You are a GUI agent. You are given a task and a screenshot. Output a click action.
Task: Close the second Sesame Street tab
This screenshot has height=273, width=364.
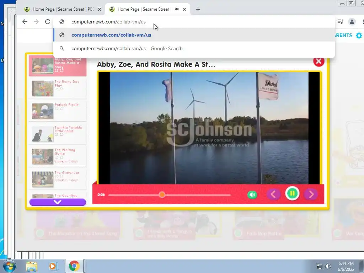184,9
